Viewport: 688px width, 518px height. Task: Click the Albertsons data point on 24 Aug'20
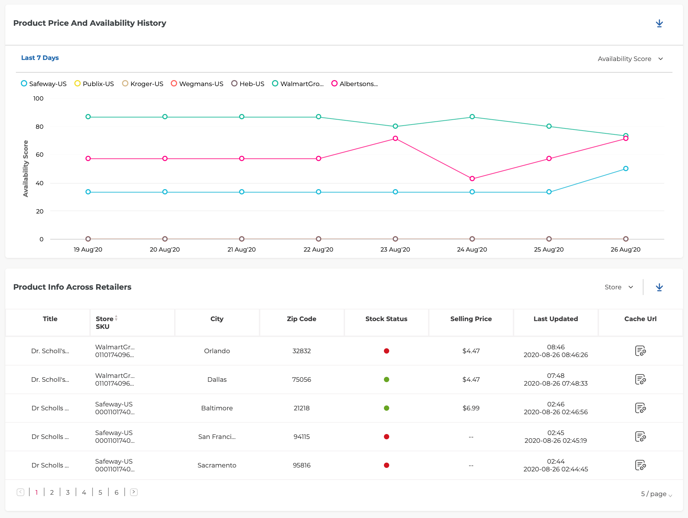(x=472, y=179)
